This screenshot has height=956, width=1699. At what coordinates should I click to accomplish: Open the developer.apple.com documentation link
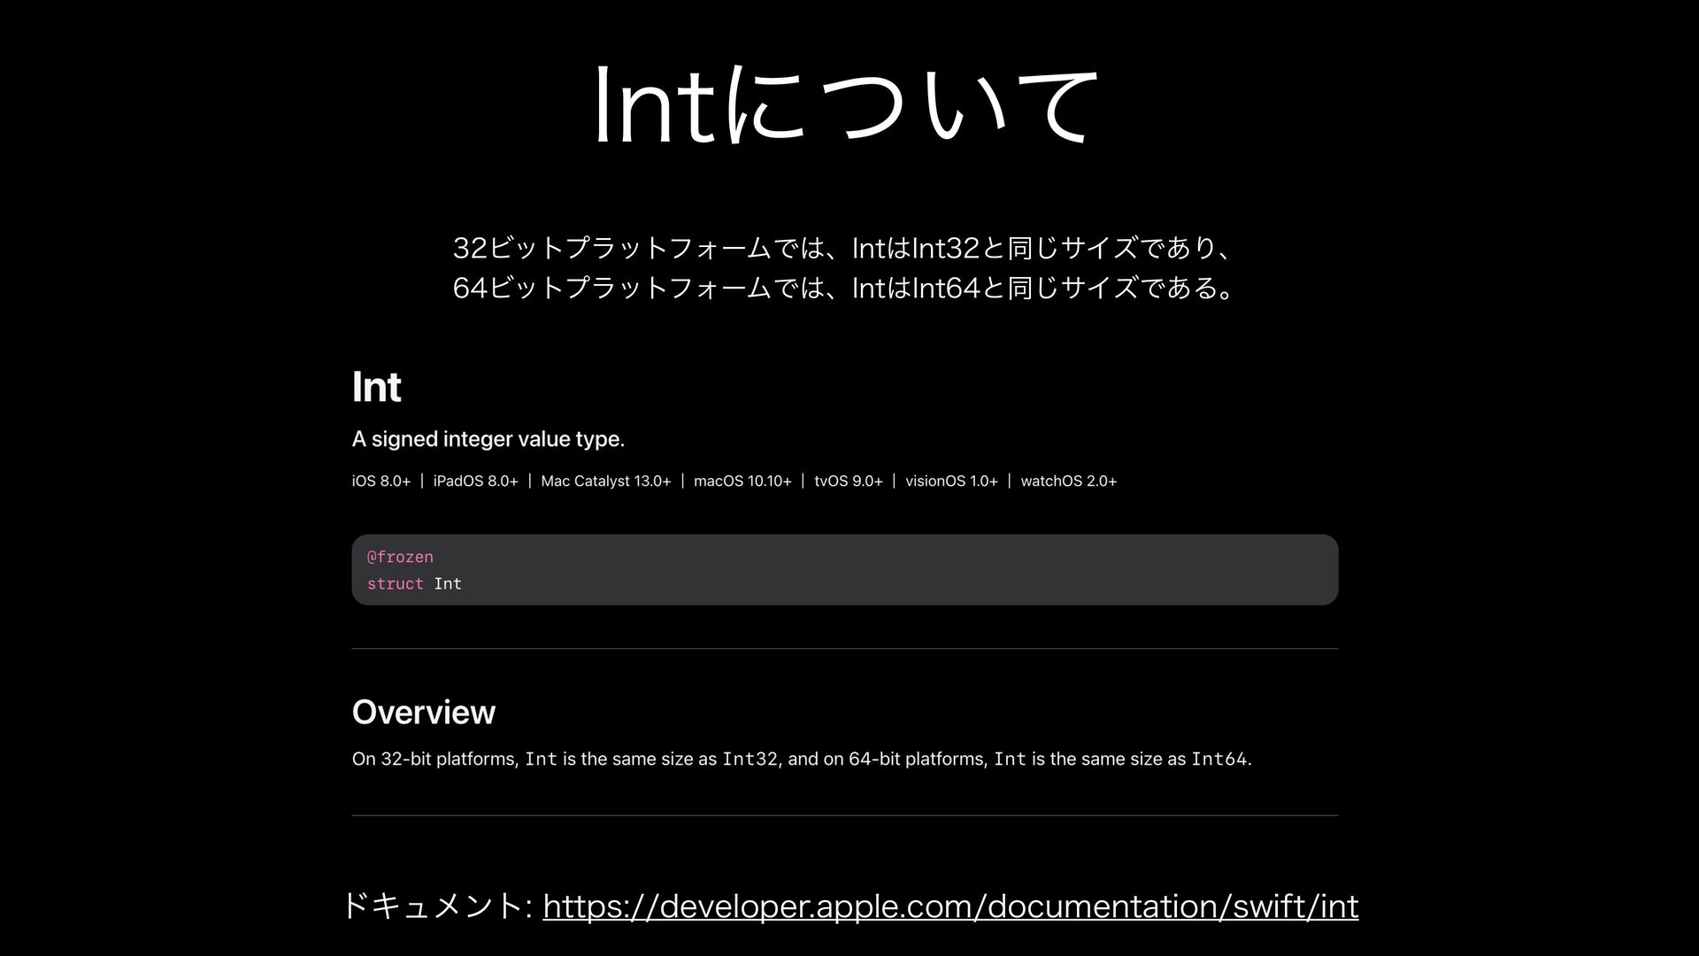pos(949,906)
